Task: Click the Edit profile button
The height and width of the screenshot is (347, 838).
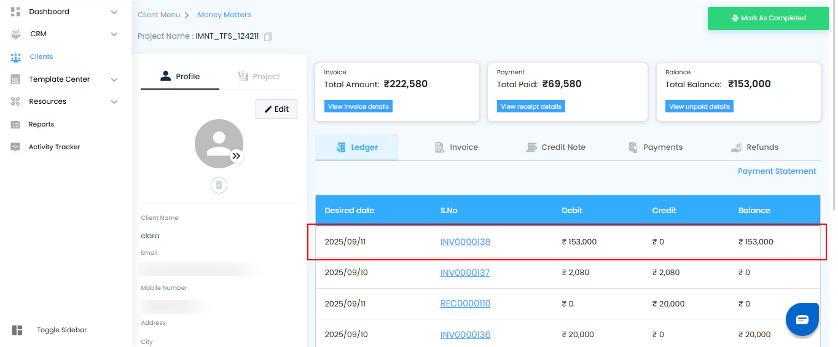Action: [276, 109]
